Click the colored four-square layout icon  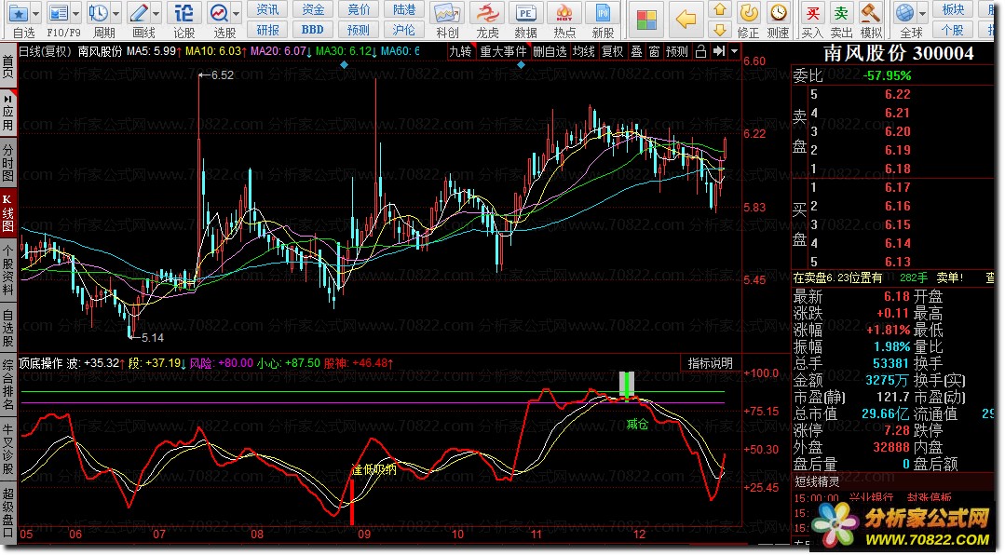pyautogui.click(x=646, y=20)
